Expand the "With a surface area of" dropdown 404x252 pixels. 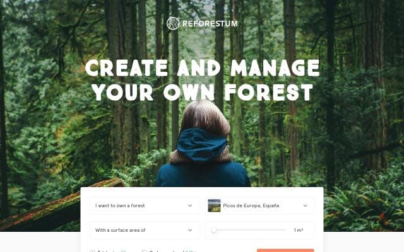(144, 230)
